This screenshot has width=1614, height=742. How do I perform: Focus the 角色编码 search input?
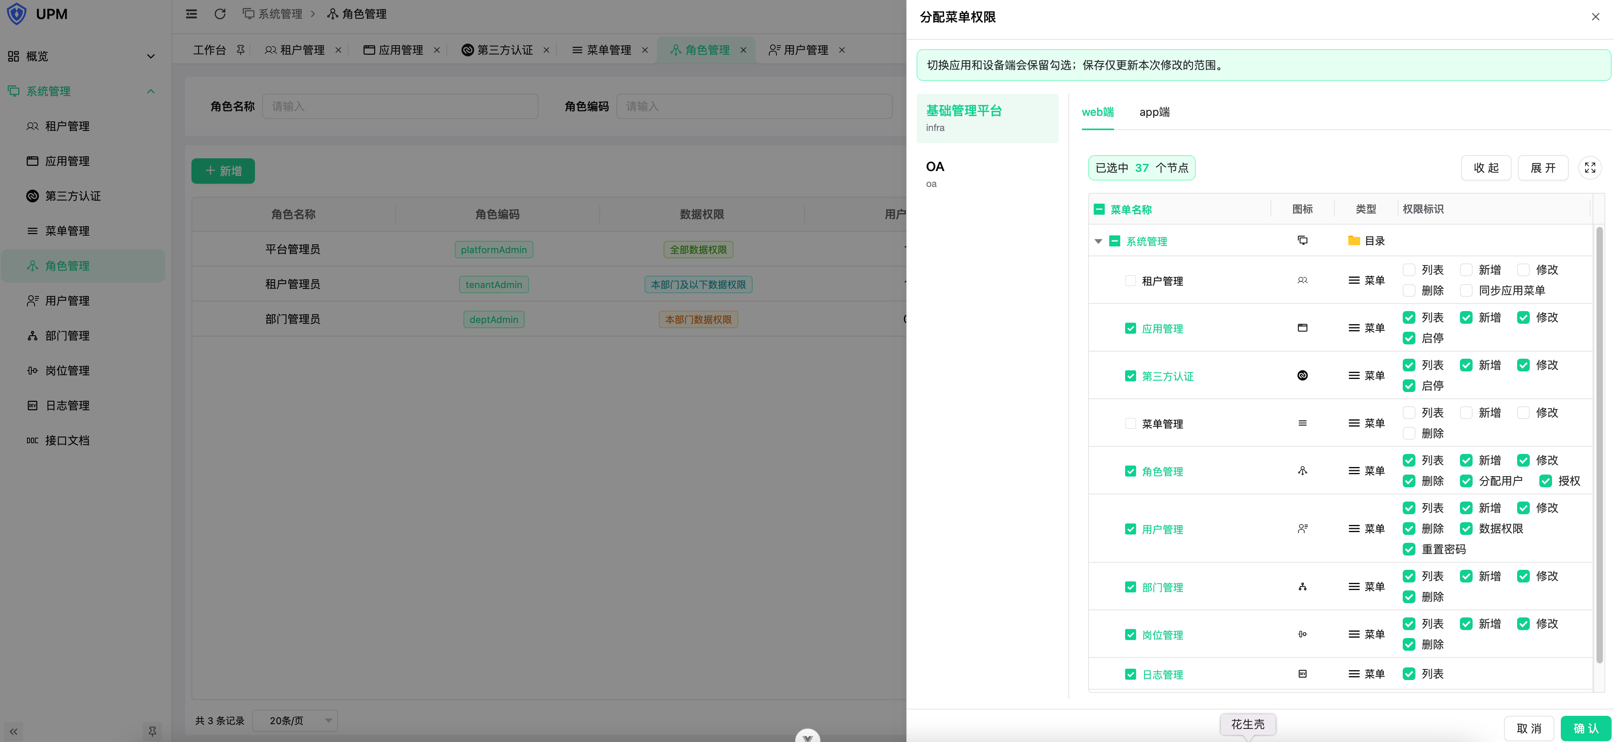click(x=754, y=106)
